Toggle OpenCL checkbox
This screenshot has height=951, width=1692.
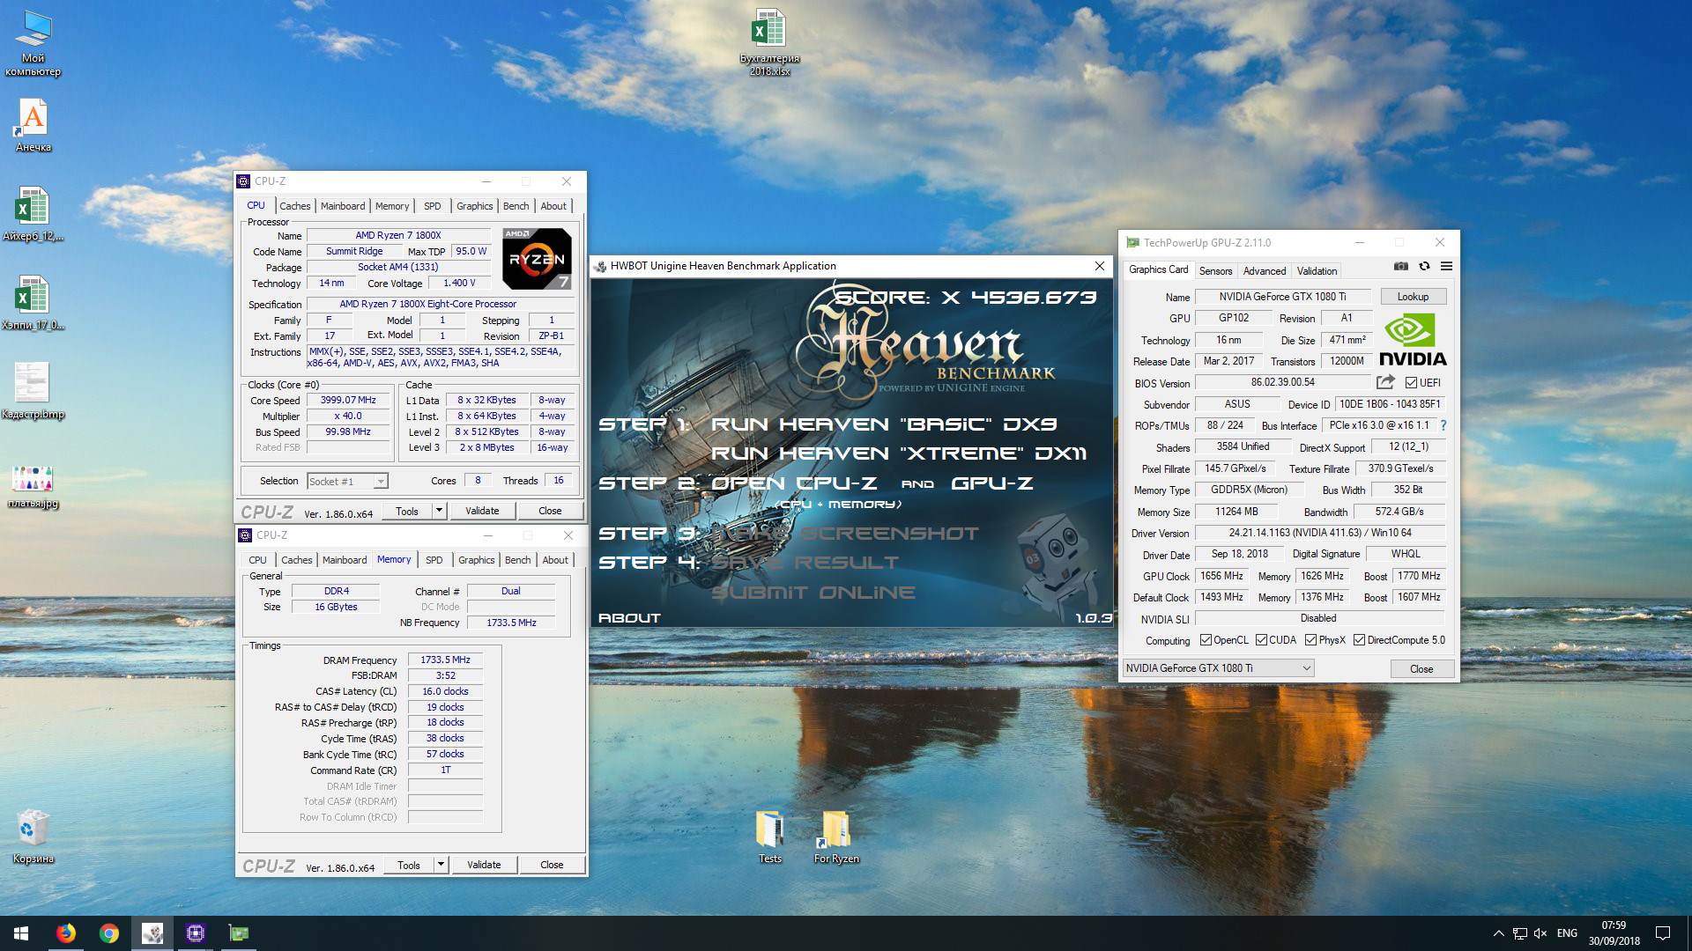(x=1206, y=640)
